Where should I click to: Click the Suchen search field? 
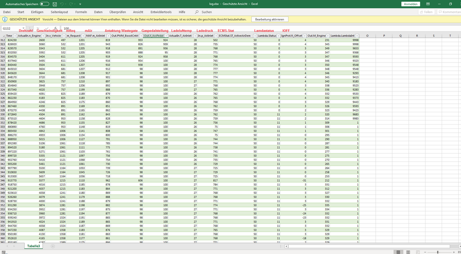tap(207, 12)
